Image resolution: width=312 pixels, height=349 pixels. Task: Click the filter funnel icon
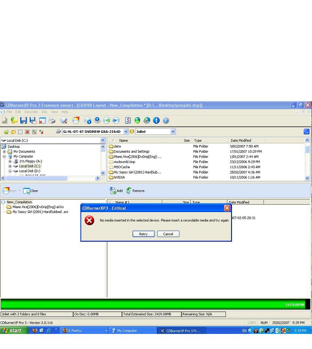point(41,132)
